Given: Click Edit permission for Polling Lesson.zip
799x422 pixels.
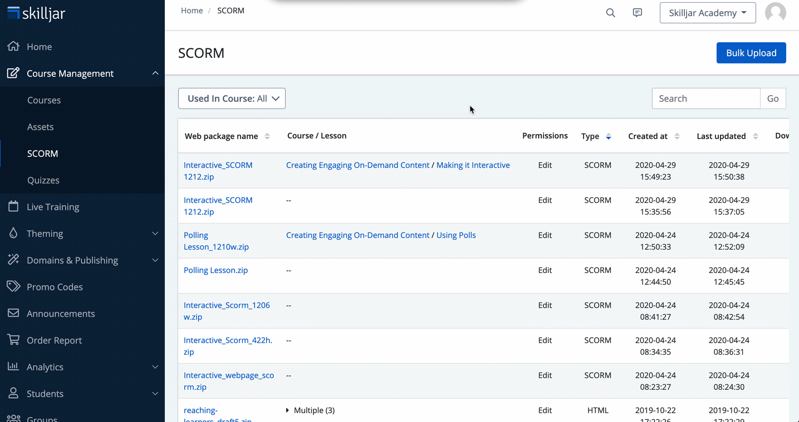Looking at the screenshot, I should click(545, 270).
